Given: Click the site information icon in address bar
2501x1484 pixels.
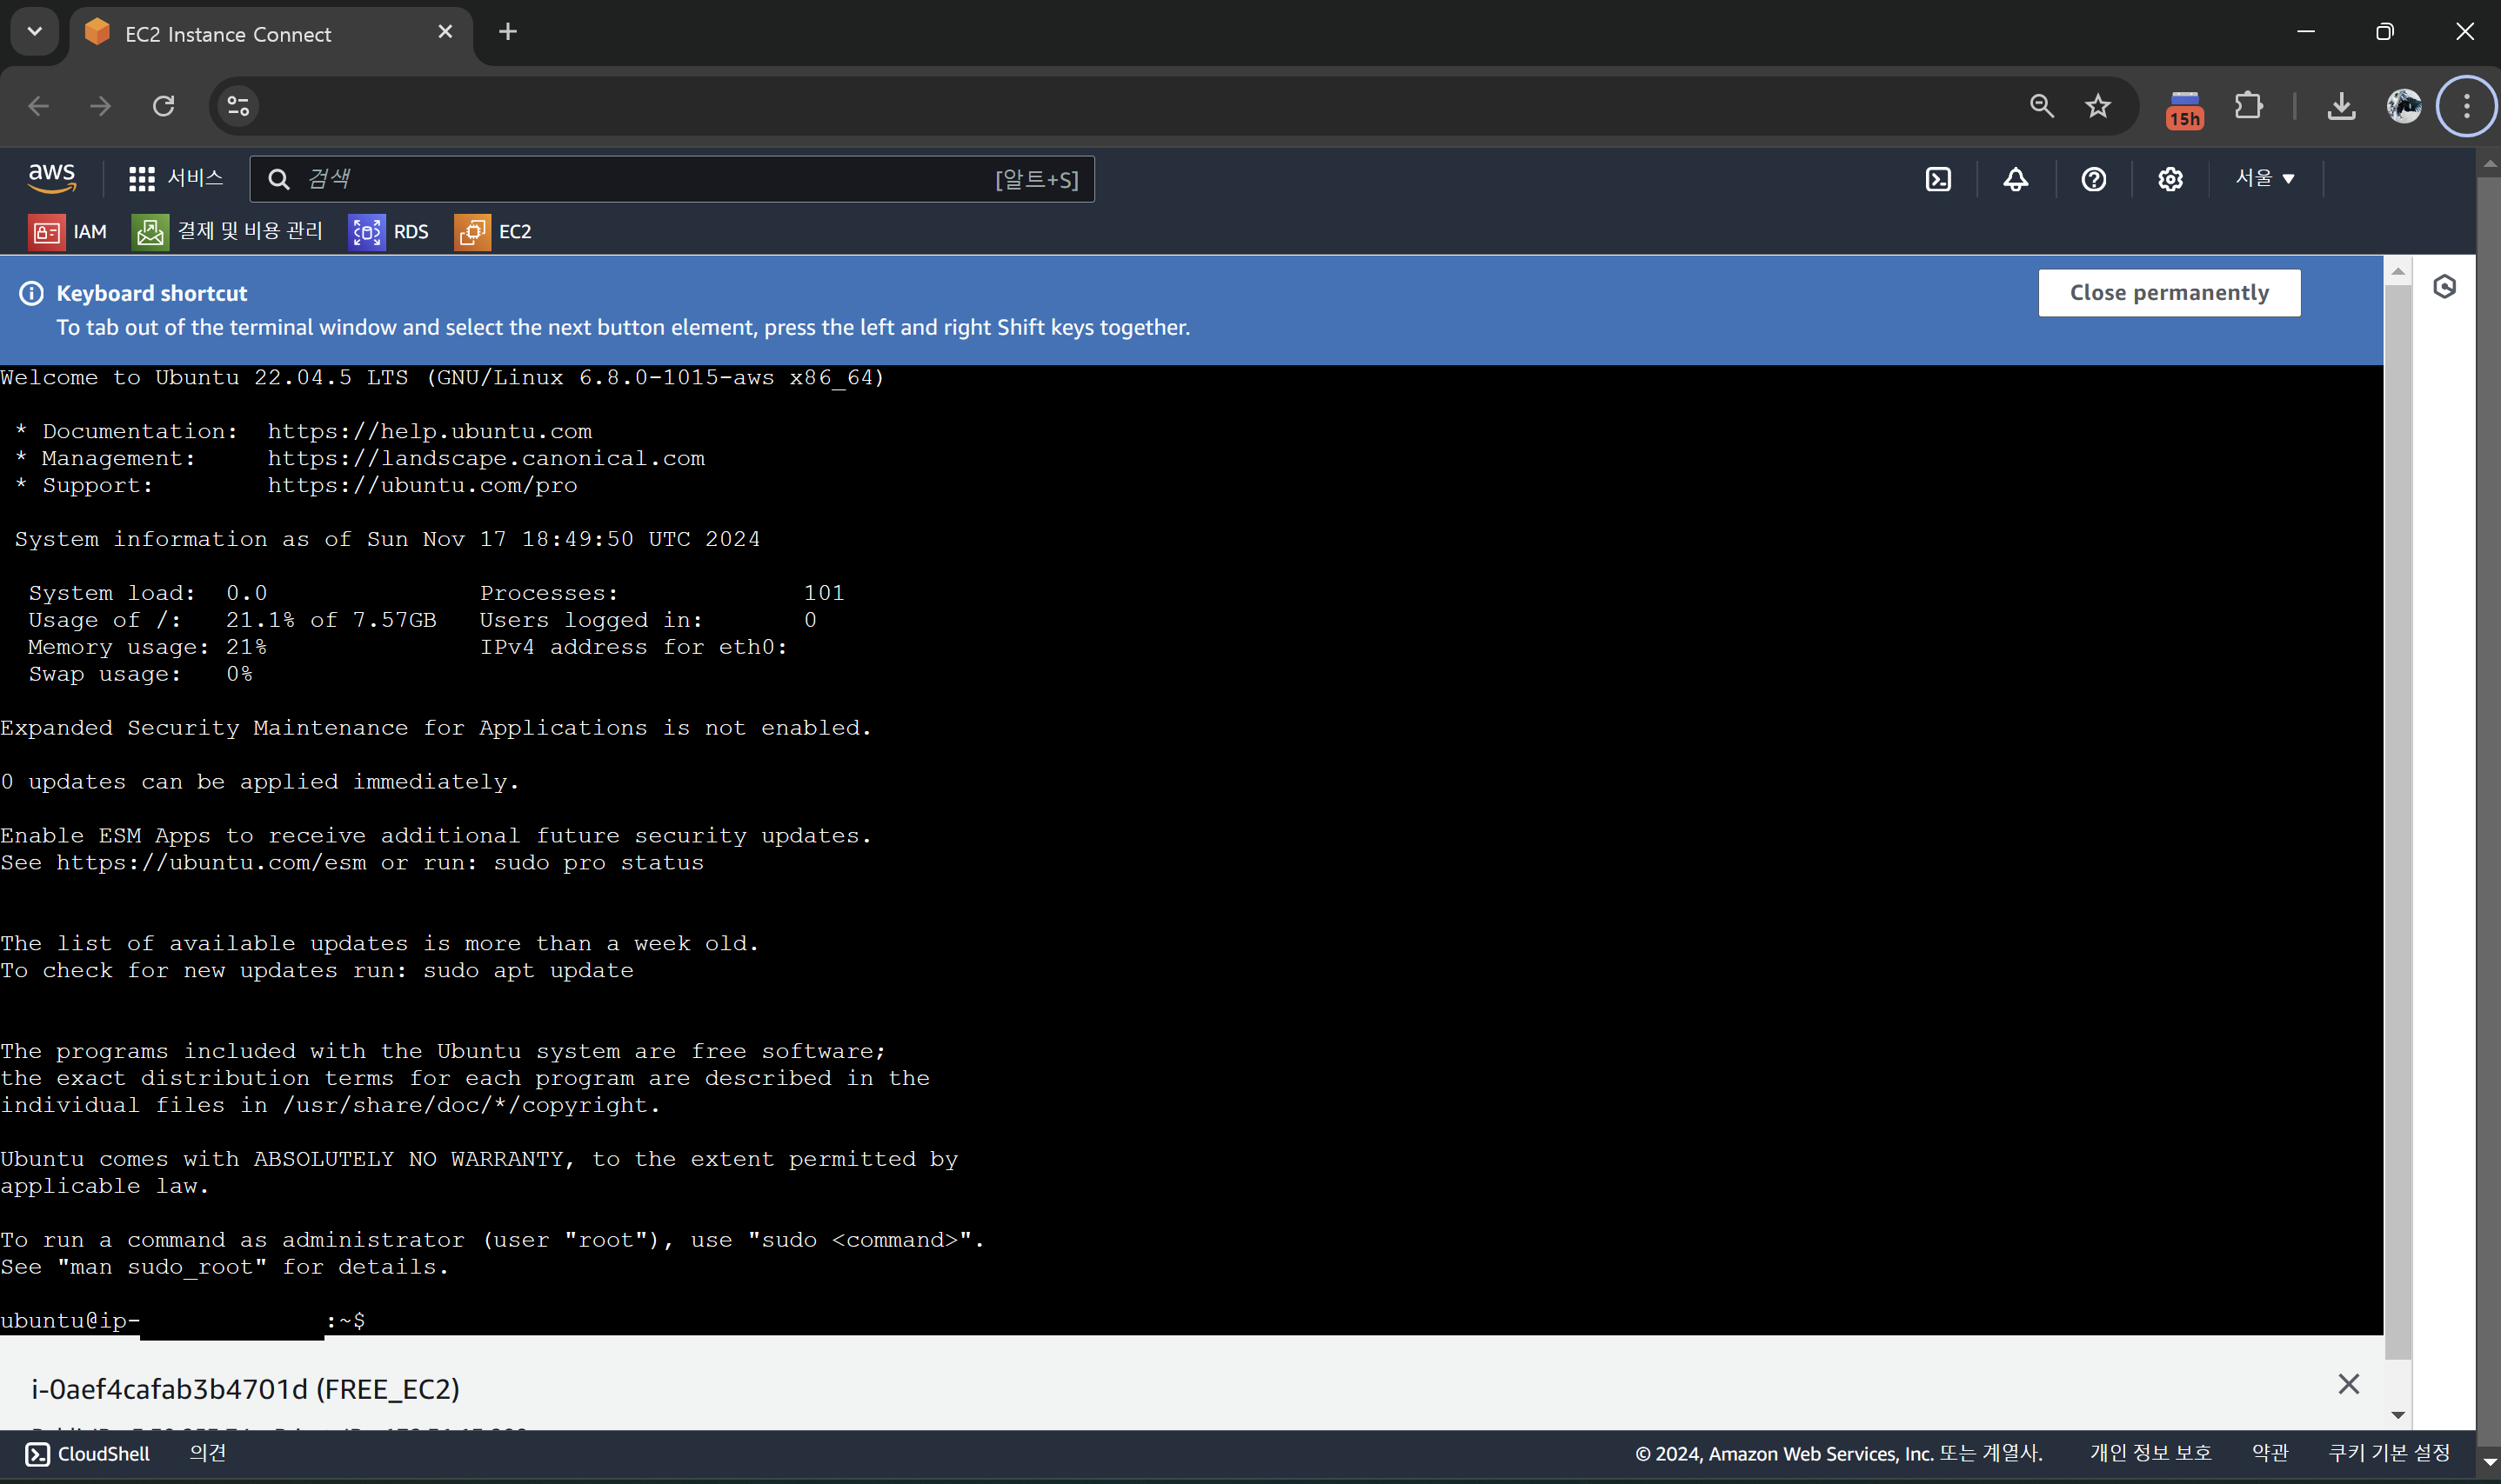Looking at the screenshot, I should coord(238,106).
